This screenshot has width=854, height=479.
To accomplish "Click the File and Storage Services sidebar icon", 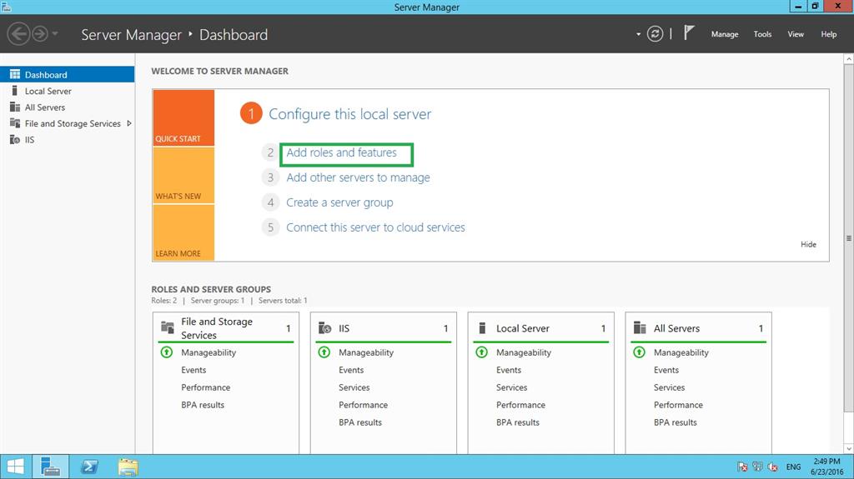I will click(15, 123).
